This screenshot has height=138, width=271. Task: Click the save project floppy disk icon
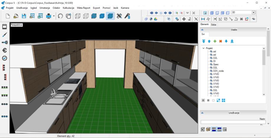pos(24,15)
